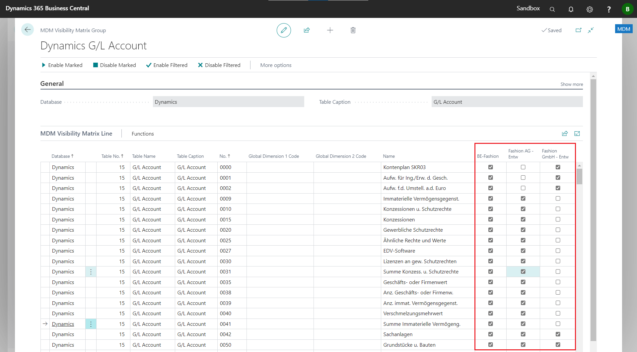
Task: Open Global Dimension 2 Code column header
Action: click(x=341, y=156)
